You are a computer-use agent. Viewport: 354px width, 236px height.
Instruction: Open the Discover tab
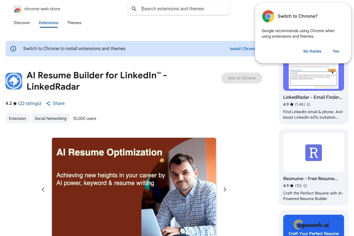click(22, 23)
